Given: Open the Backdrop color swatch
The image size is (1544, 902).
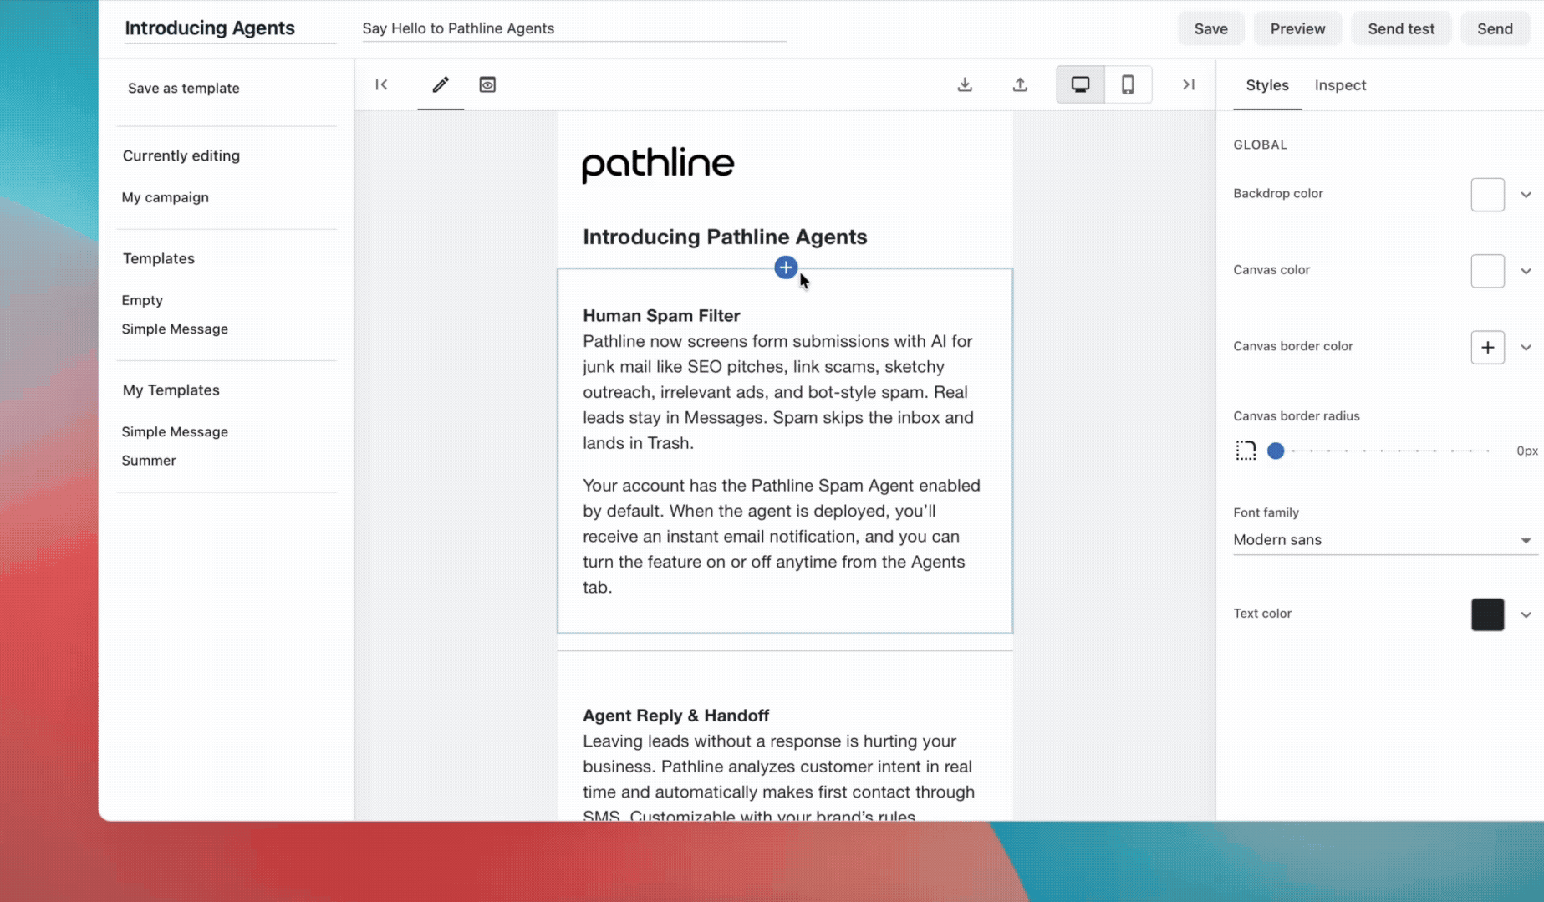Looking at the screenshot, I should tap(1487, 195).
